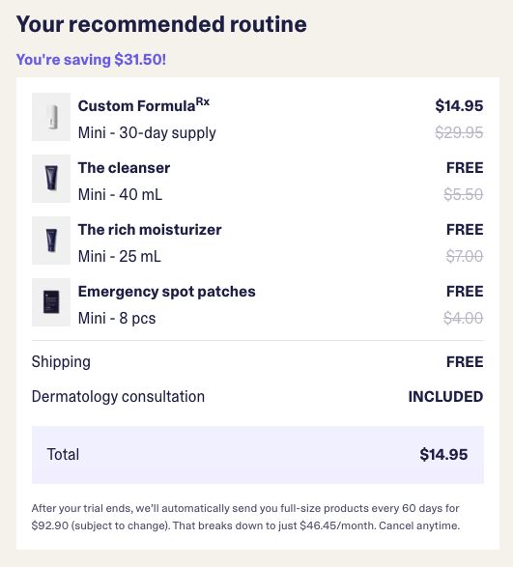
Task: Click the $14.95 Custom Formula price
Action: (x=459, y=105)
